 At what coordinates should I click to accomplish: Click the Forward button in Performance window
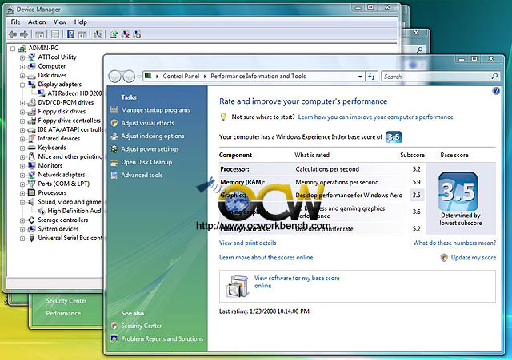pyautogui.click(x=129, y=77)
